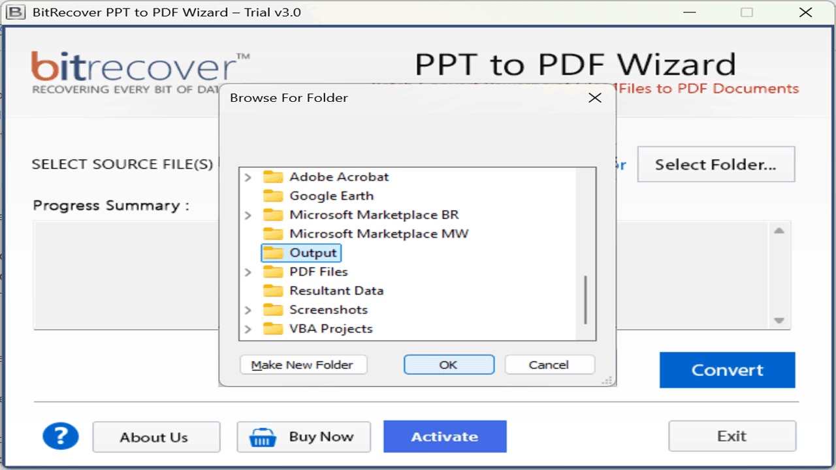This screenshot has width=836, height=470.
Task: Click the shopping basket icon on Buy Now
Action: [x=264, y=437]
